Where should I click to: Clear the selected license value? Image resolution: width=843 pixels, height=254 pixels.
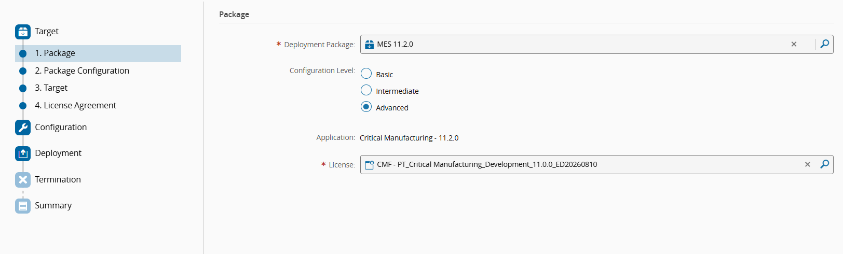[807, 164]
